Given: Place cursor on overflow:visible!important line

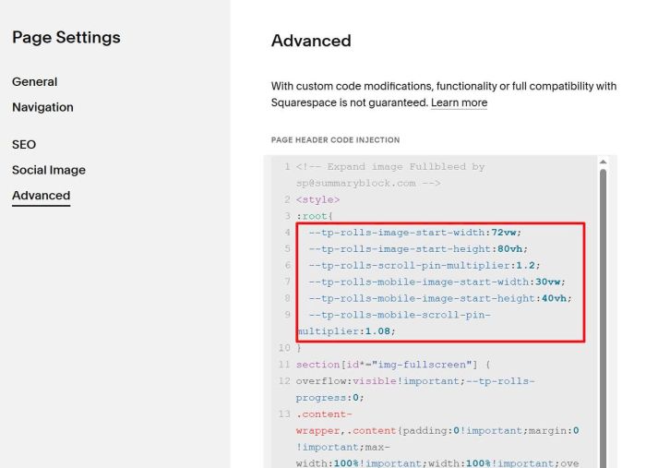Looking at the screenshot, I should pyautogui.click(x=415, y=381).
